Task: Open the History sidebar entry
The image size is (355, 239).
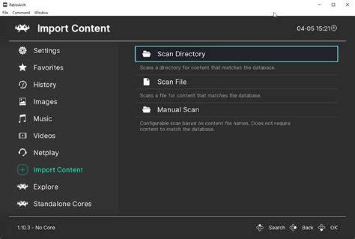Action: click(45, 85)
